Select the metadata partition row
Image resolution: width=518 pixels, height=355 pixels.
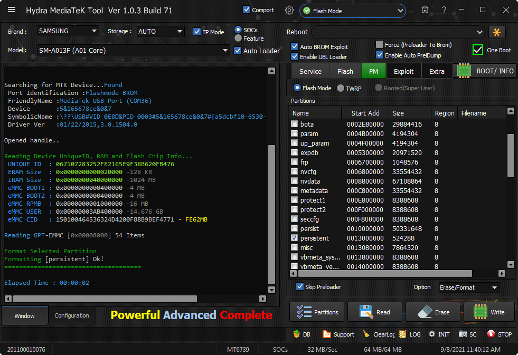398,190
